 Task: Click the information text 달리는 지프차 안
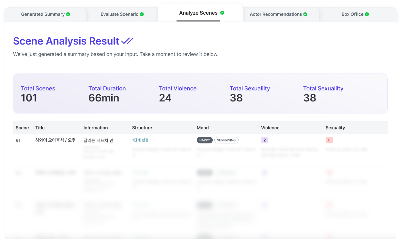click(x=99, y=140)
